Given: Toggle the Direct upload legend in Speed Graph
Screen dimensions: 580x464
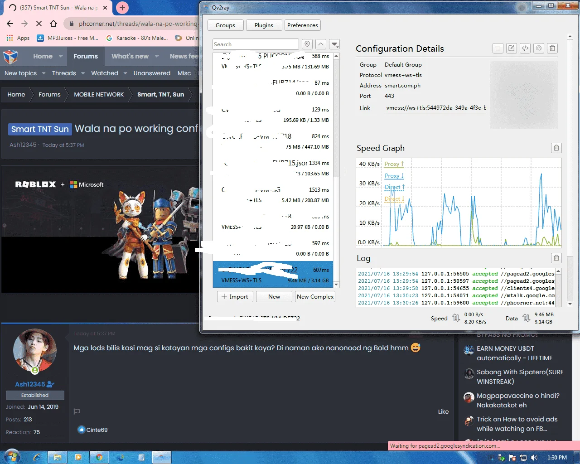Looking at the screenshot, I should 395,187.
